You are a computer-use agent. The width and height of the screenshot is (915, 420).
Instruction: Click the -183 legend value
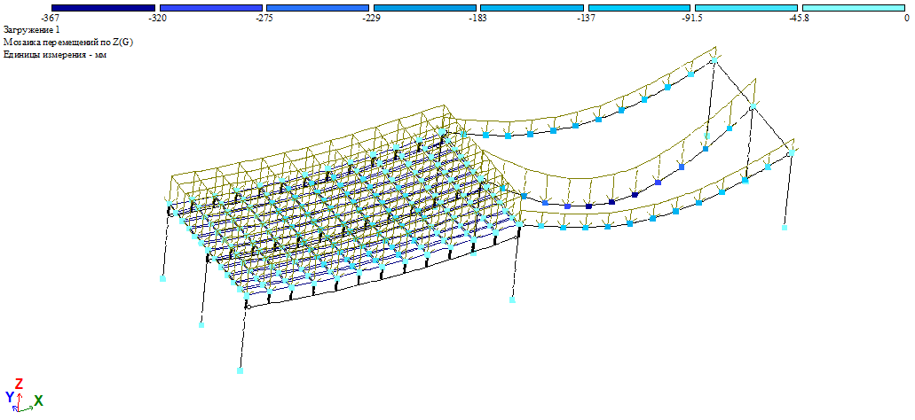pyautogui.click(x=479, y=18)
